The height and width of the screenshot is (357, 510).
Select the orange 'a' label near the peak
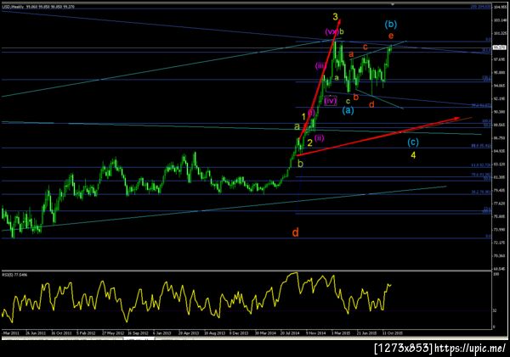click(x=351, y=54)
